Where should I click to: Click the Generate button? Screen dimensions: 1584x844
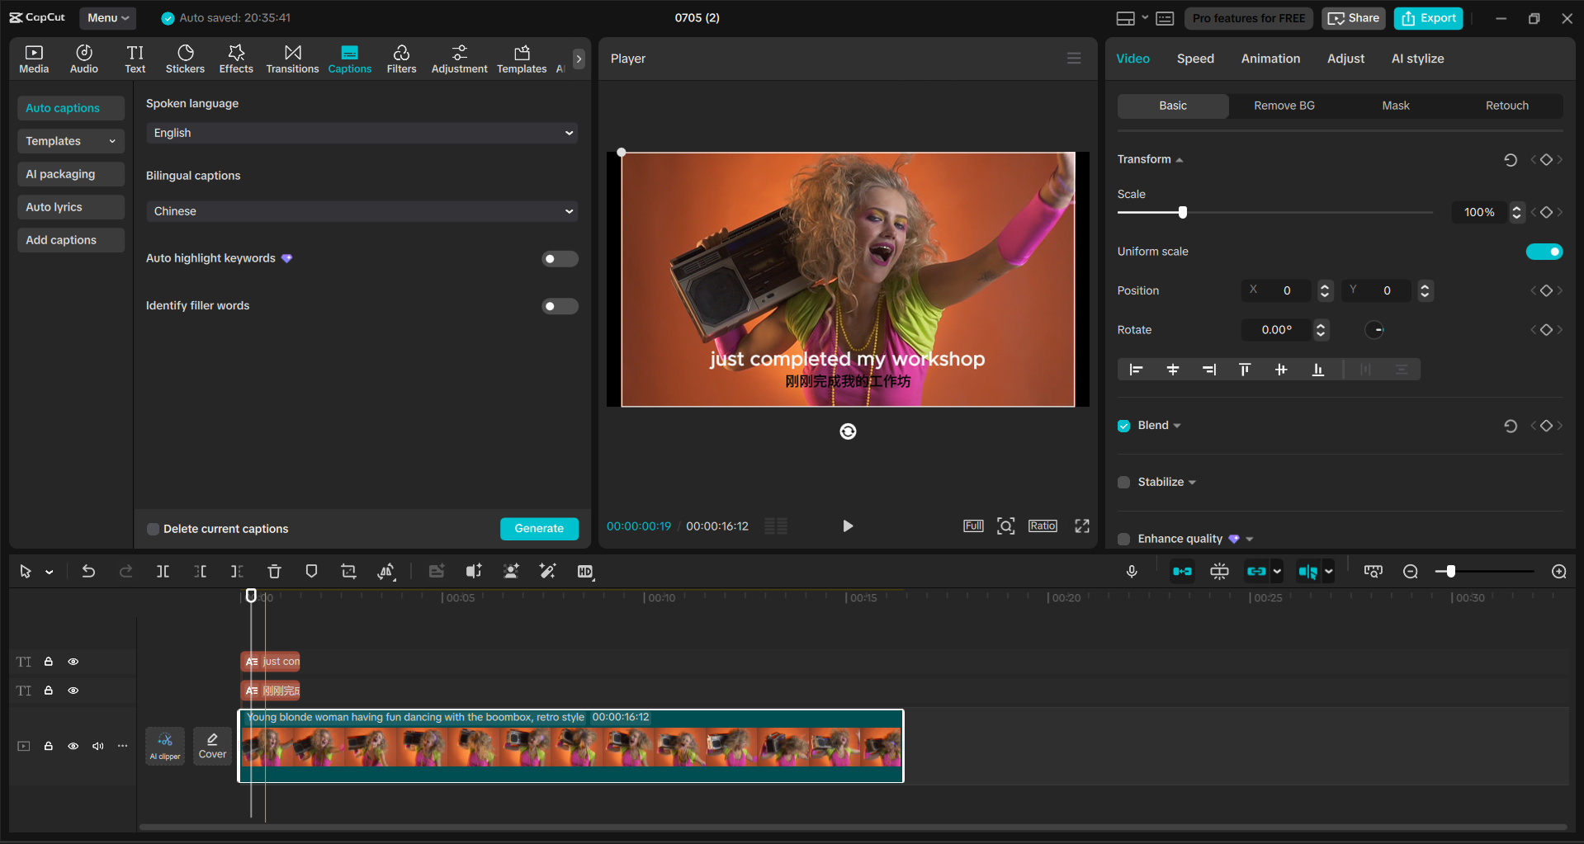click(x=539, y=529)
